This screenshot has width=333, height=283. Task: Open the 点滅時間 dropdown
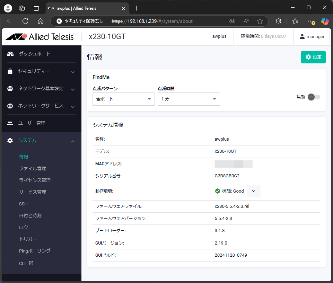[189, 99]
